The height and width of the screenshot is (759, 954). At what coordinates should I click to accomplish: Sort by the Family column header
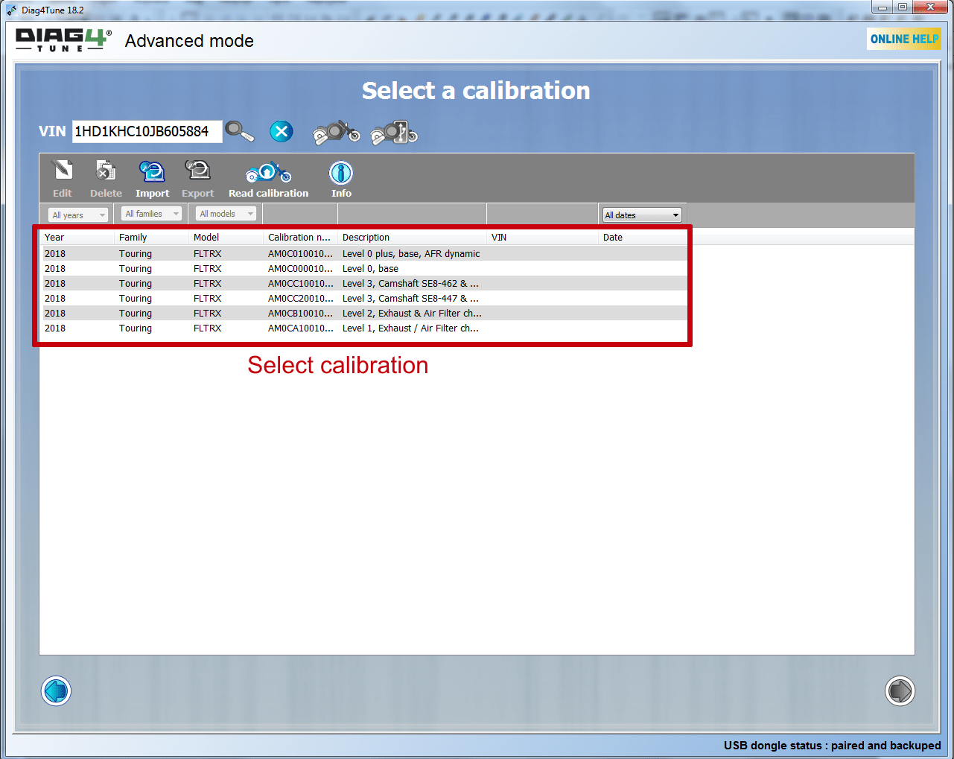click(153, 238)
